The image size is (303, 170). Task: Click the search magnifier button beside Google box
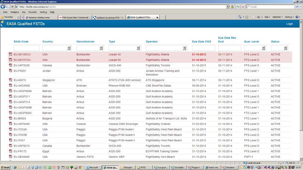(297, 7)
